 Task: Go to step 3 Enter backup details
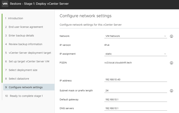pyautogui.click(x=19, y=35)
